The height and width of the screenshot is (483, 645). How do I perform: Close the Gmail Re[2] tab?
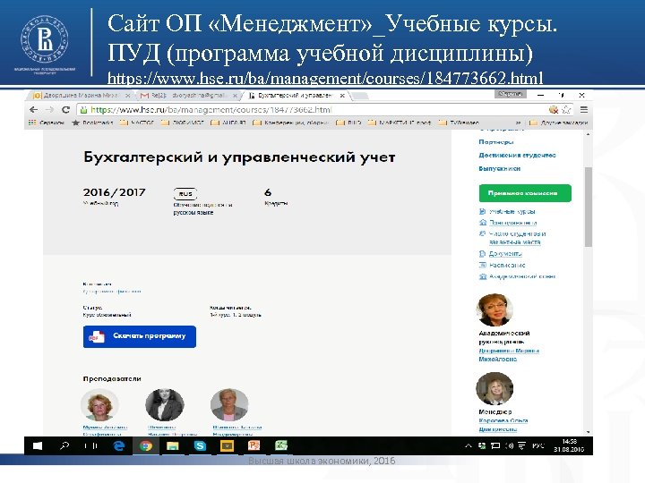(x=235, y=96)
